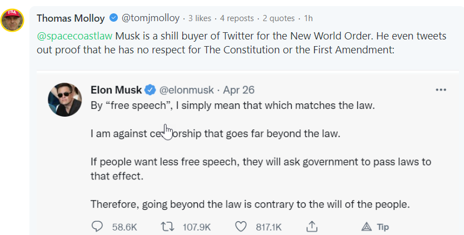Click the share upload icon
Image resolution: width=464 pixels, height=235 pixels.
pyautogui.click(x=312, y=227)
